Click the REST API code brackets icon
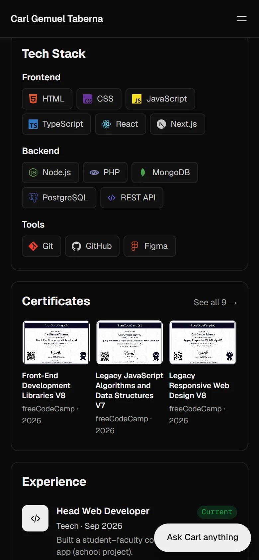 pyautogui.click(x=112, y=198)
